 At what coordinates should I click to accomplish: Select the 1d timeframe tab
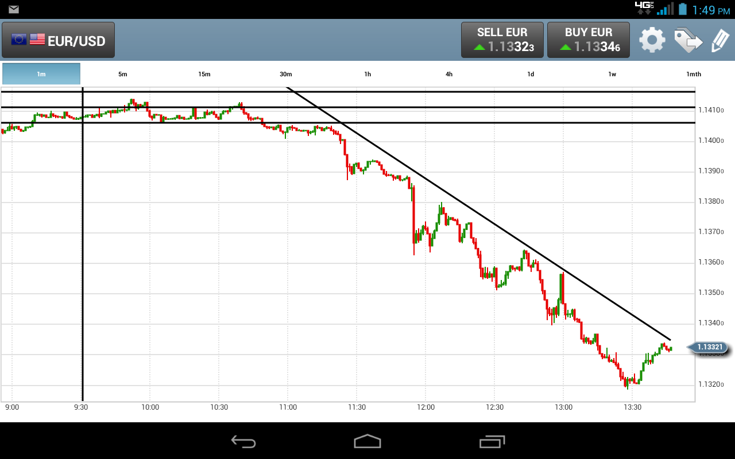click(x=531, y=74)
